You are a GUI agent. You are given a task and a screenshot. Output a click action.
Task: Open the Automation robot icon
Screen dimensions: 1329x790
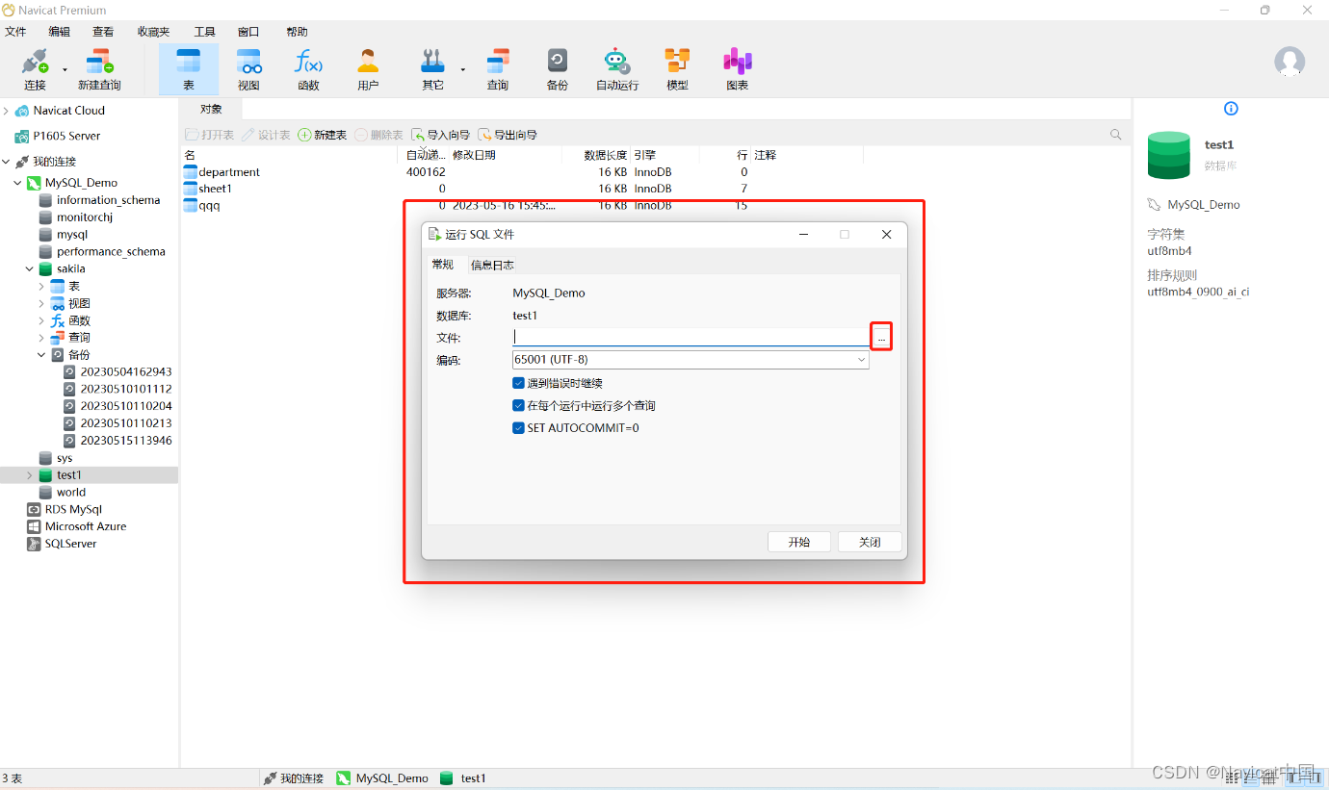[x=617, y=69]
